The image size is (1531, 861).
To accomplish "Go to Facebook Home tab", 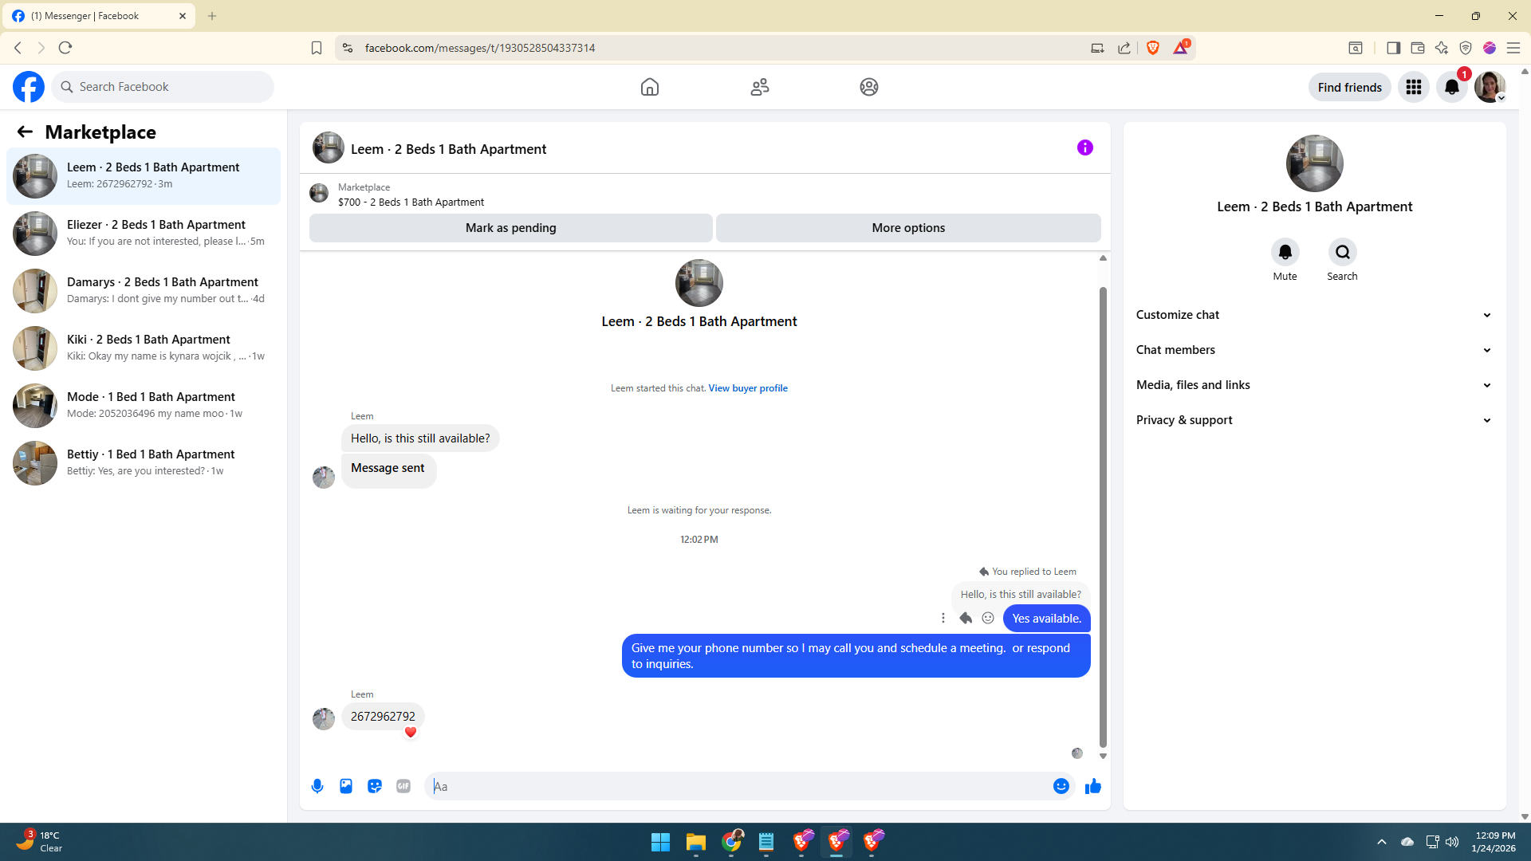I will (x=650, y=87).
